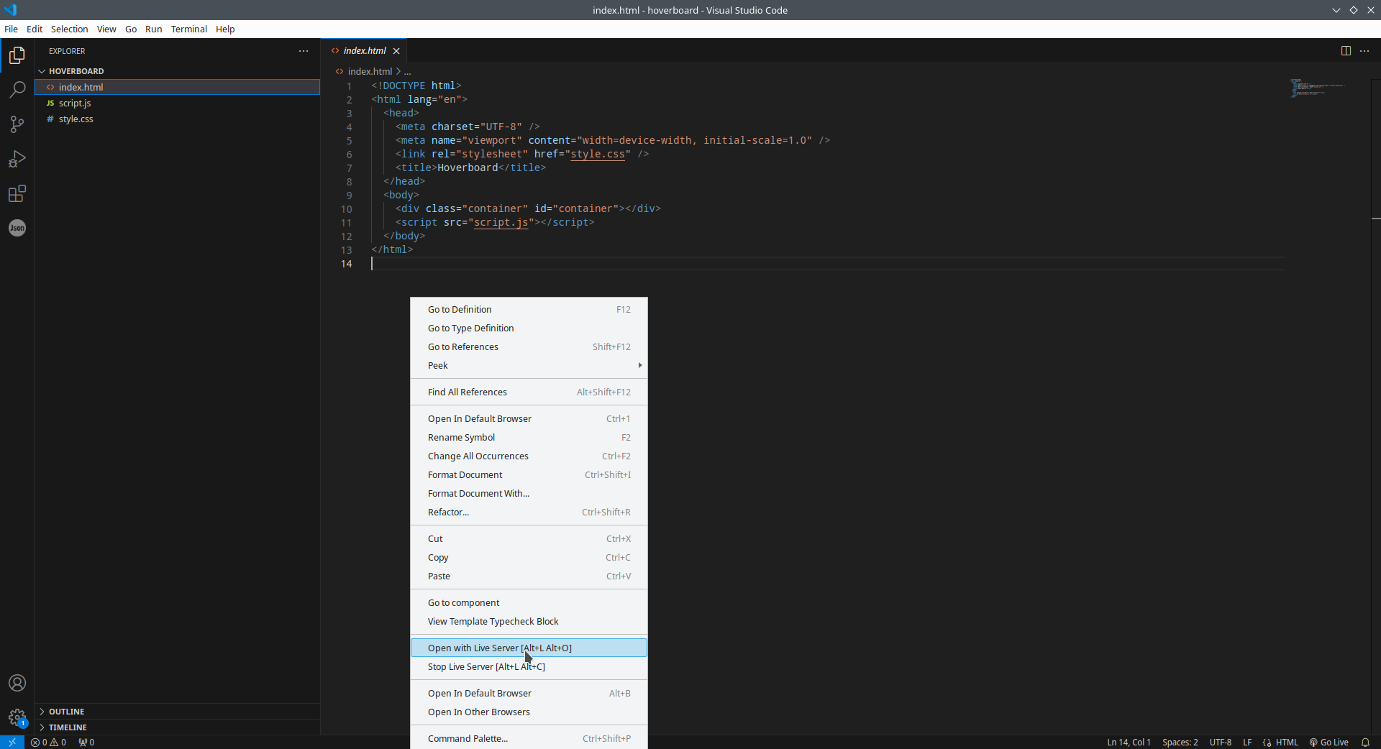Collapse the HOVERBOARD folder section
1381x749 pixels.
(42, 71)
